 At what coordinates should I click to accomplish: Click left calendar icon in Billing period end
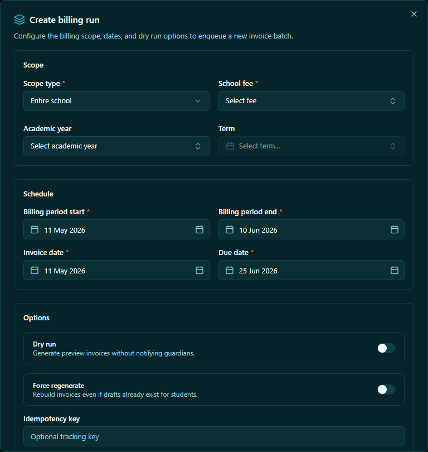230,229
